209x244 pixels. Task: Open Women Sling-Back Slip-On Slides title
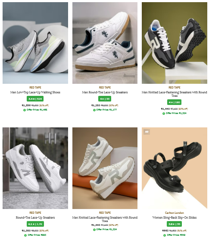tap(175, 217)
